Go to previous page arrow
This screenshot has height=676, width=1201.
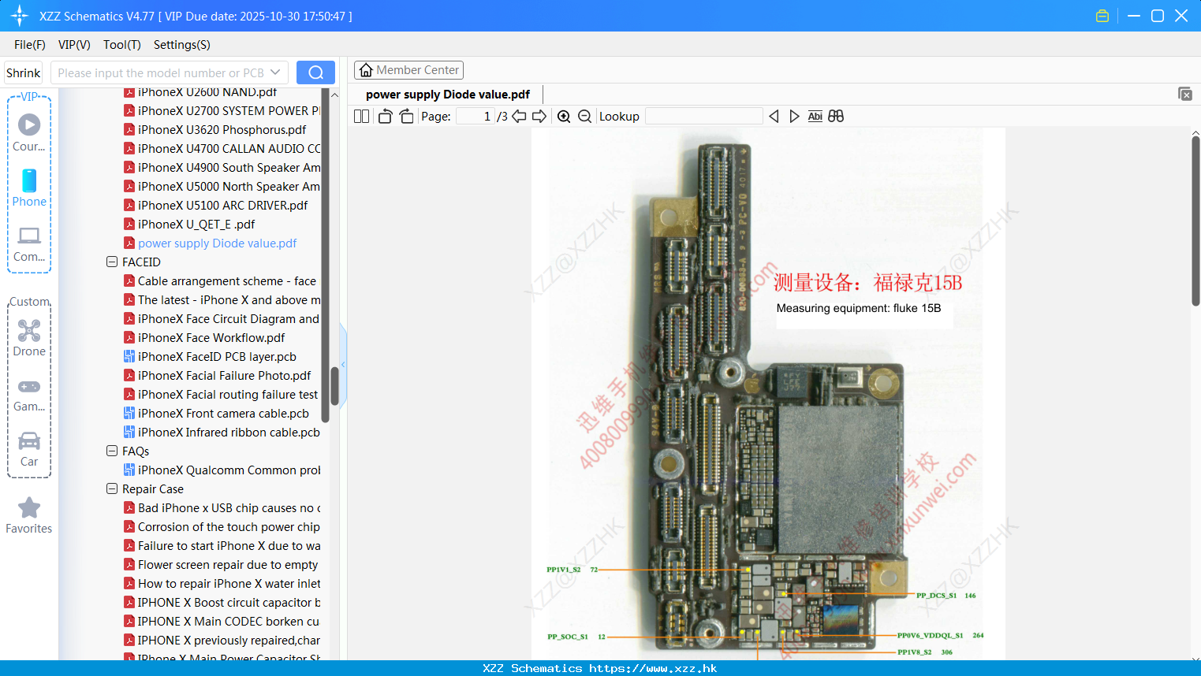(x=519, y=116)
